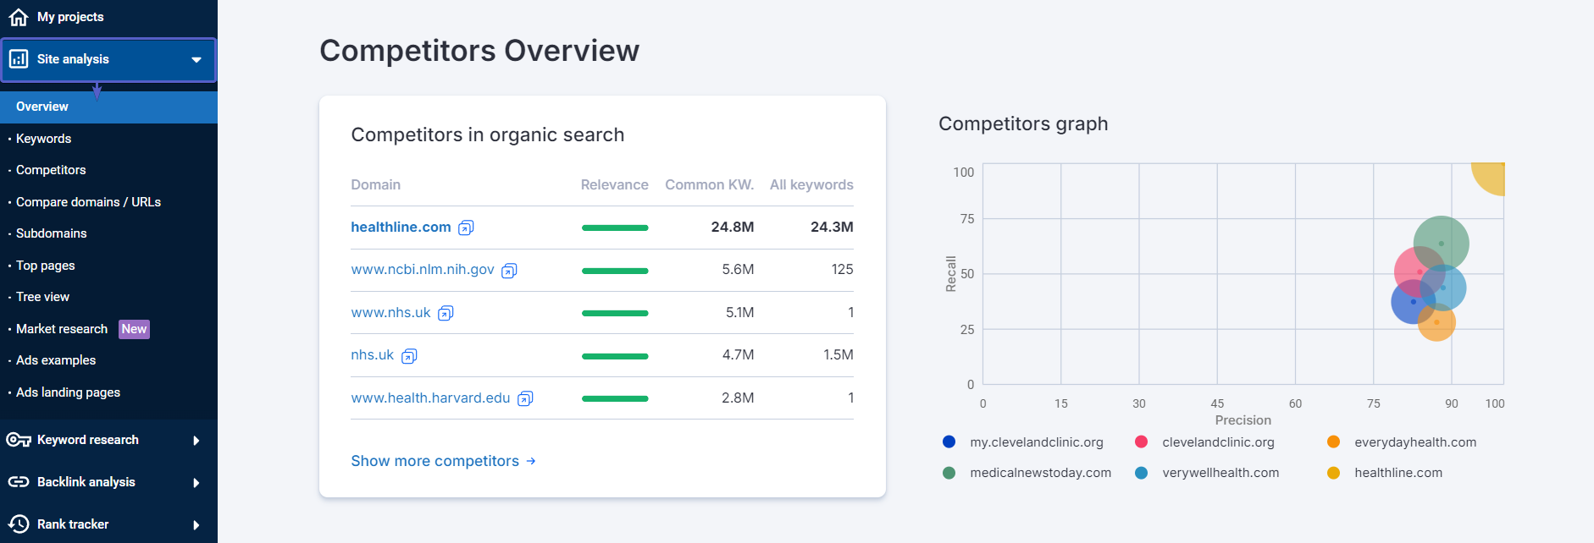Screen dimensions: 1594x543
Task: Open the nhs.uk domain link
Action: point(372,355)
